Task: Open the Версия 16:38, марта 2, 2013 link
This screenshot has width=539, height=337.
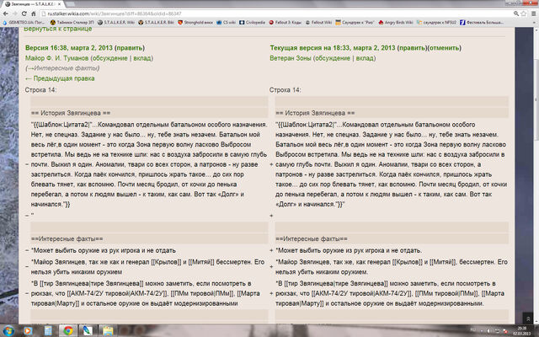Action: click(x=69, y=48)
